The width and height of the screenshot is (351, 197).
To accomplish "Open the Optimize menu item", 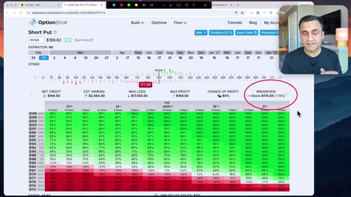I will [x=159, y=23].
